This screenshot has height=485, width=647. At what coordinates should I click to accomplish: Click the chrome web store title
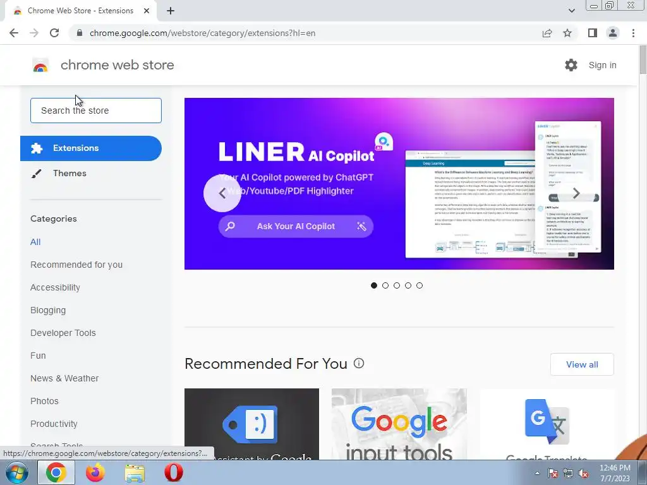point(117,65)
